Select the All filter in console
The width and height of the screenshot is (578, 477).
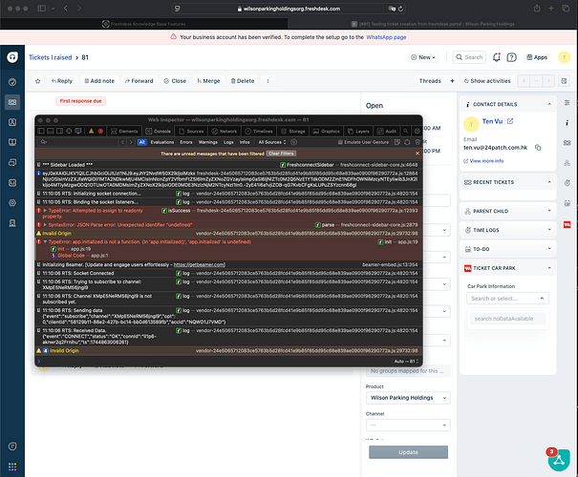142,142
